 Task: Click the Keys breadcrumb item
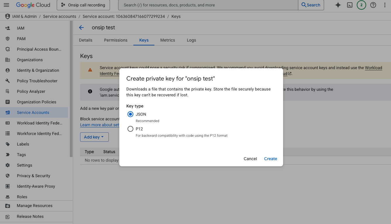(x=176, y=16)
